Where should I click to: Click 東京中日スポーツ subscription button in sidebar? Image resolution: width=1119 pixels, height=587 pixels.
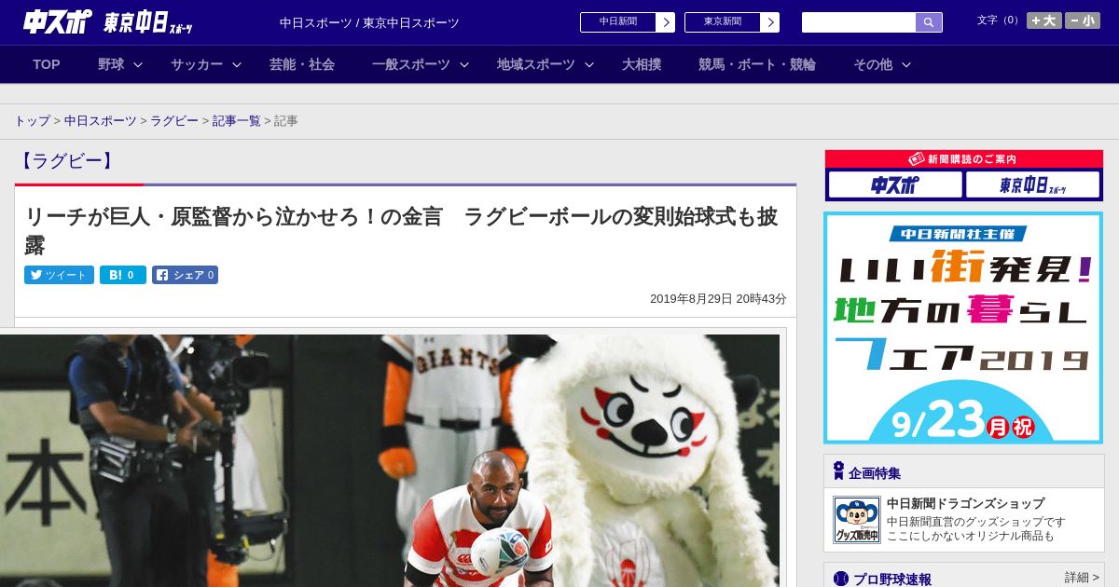click(x=1032, y=184)
